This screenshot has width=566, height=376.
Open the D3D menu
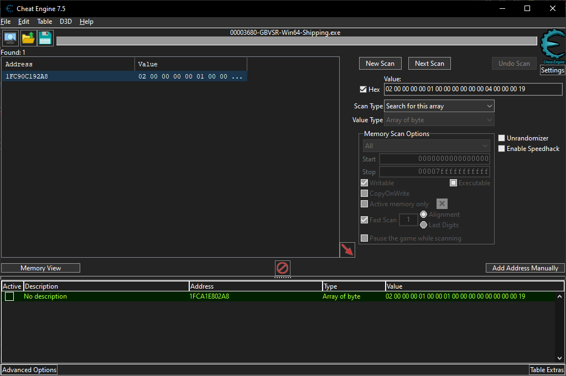pyautogui.click(x=66, y=22)
